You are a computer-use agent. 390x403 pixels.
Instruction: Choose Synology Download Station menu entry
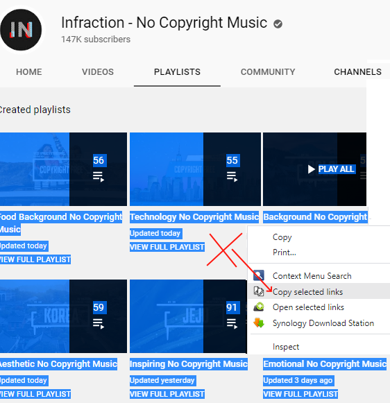pyautogui.click(x=319, y=323)
